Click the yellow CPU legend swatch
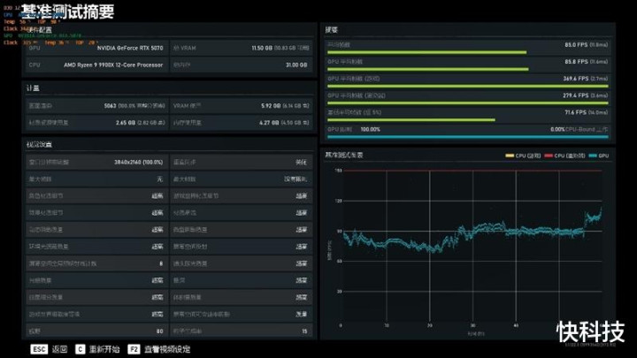The image size is (637, 358). [x=510, y=156]
